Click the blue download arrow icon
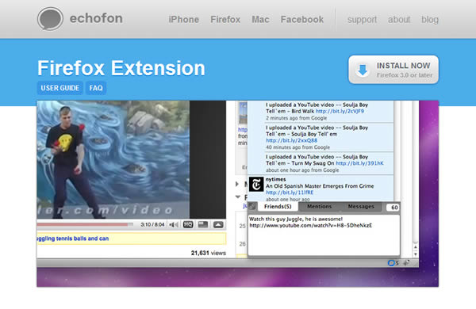Viewport: 476px width, 309px height. coord(363,70)
